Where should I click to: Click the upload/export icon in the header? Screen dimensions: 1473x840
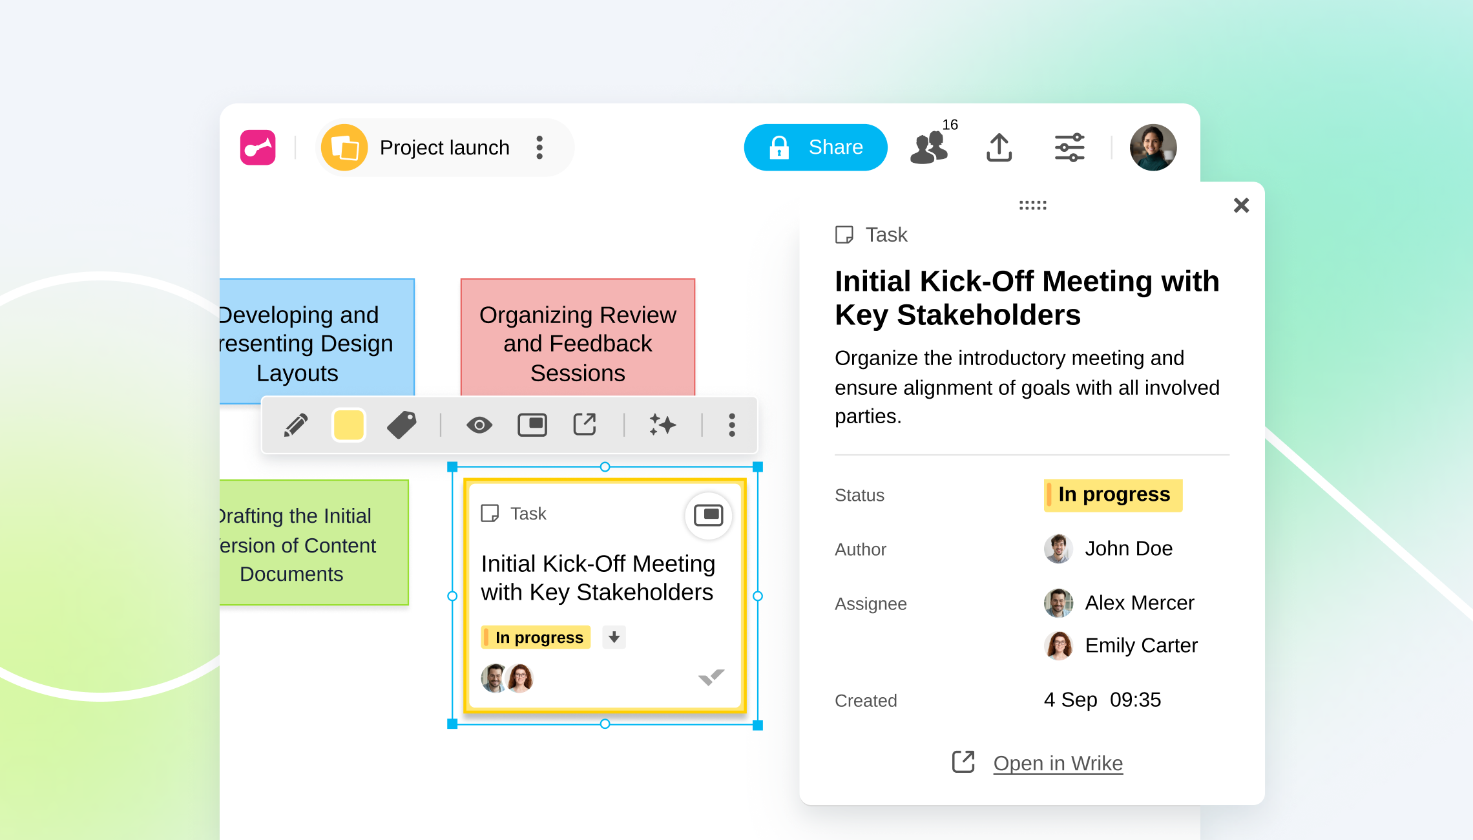pos(999,147)
